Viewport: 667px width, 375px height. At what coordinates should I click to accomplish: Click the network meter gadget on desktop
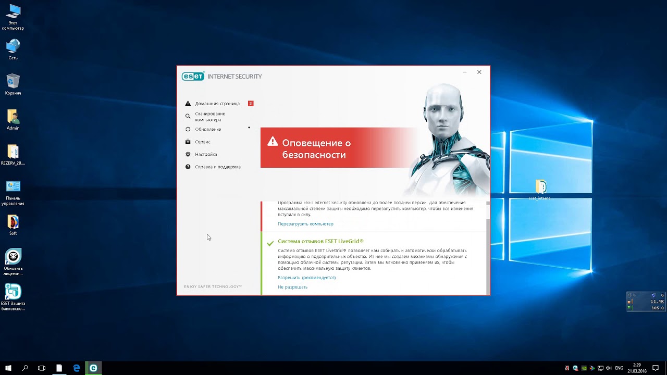tap(646, 302)
